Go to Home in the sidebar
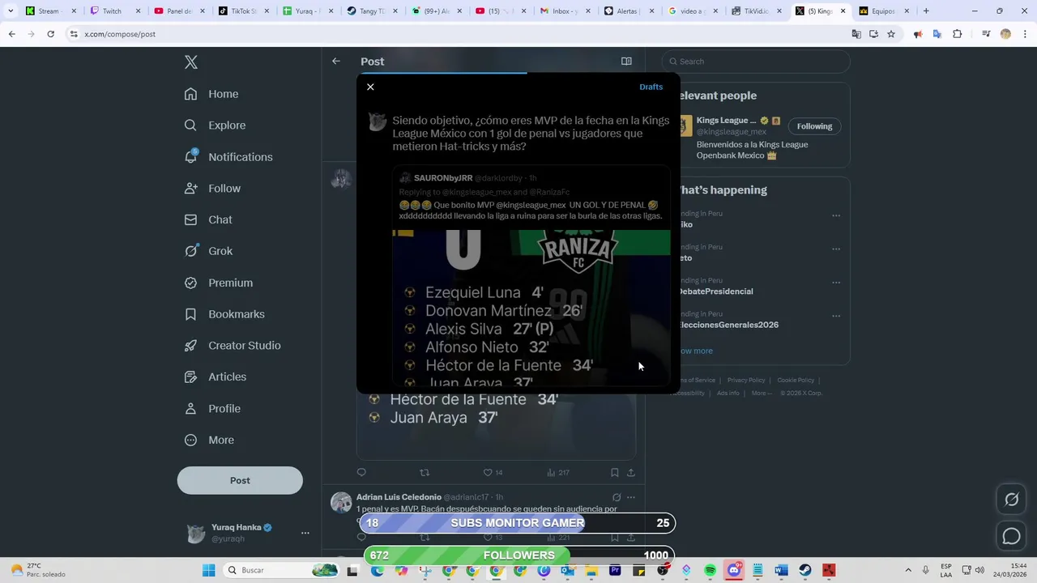 tap(211, 94)
